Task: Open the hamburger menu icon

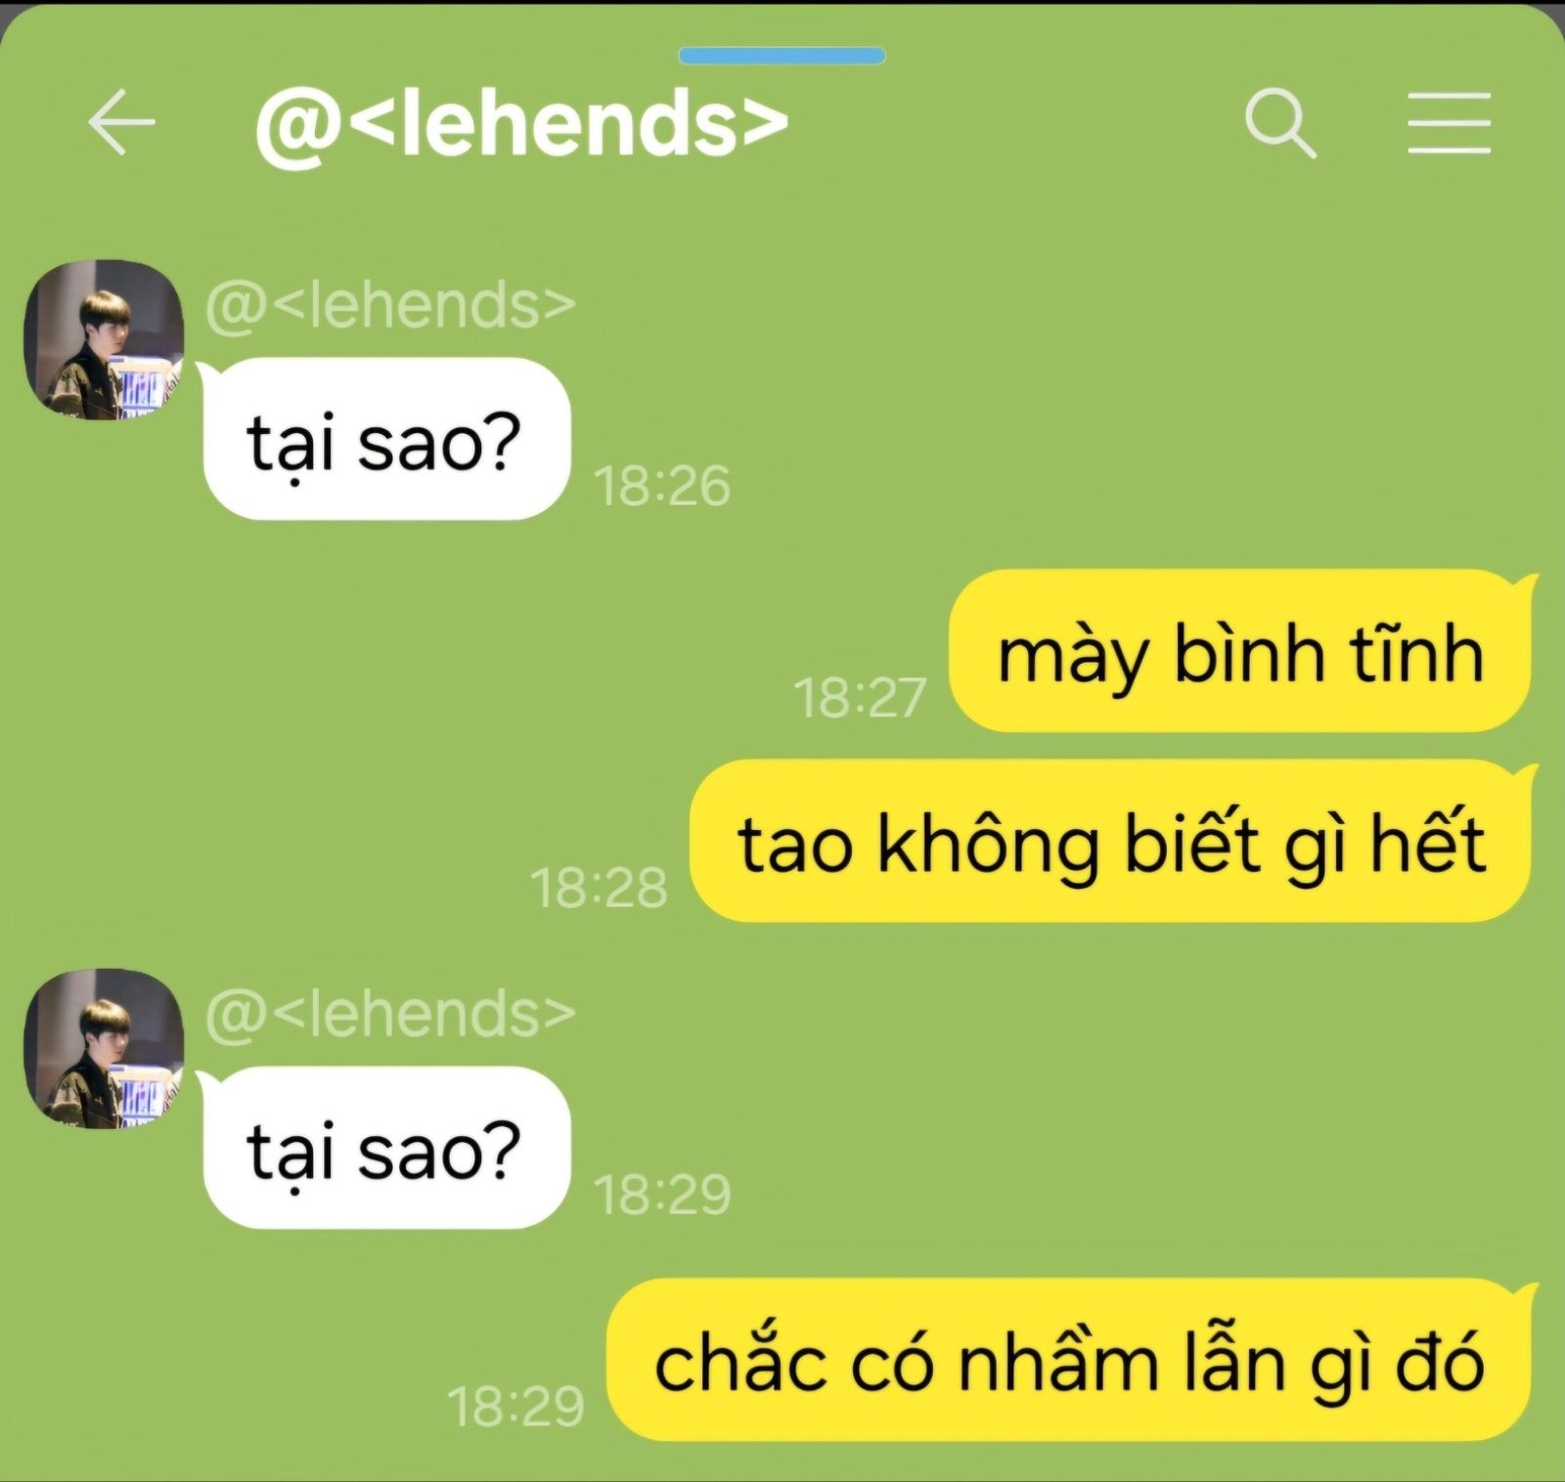Action: point(1449,123)
